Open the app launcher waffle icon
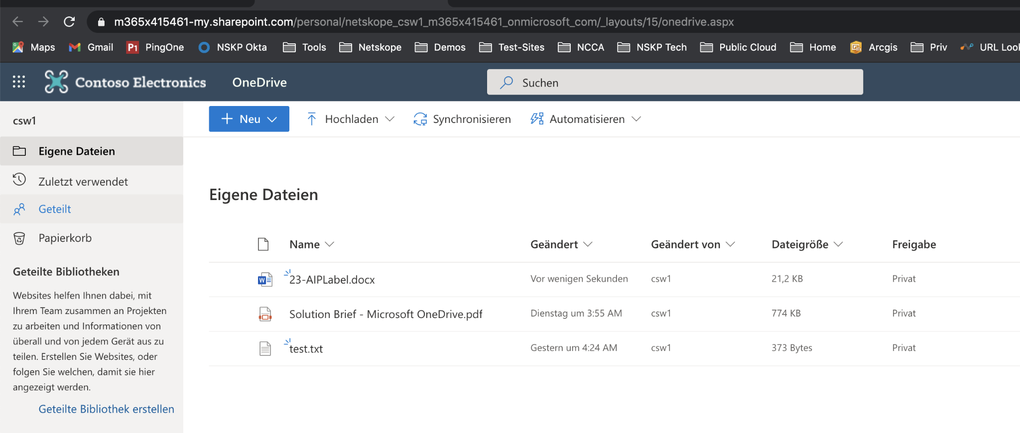Screen dimensions: 1020x433 (x=19, y=82)
